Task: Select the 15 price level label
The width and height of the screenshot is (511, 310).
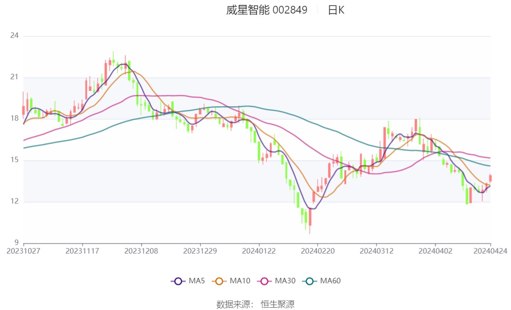Action: [x=14, y=160]
